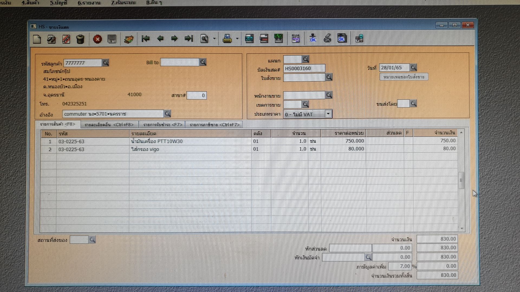Viewport: 520px width, 292px height.
Task: Click the framed blue OK icon
Action: (342, 38)
